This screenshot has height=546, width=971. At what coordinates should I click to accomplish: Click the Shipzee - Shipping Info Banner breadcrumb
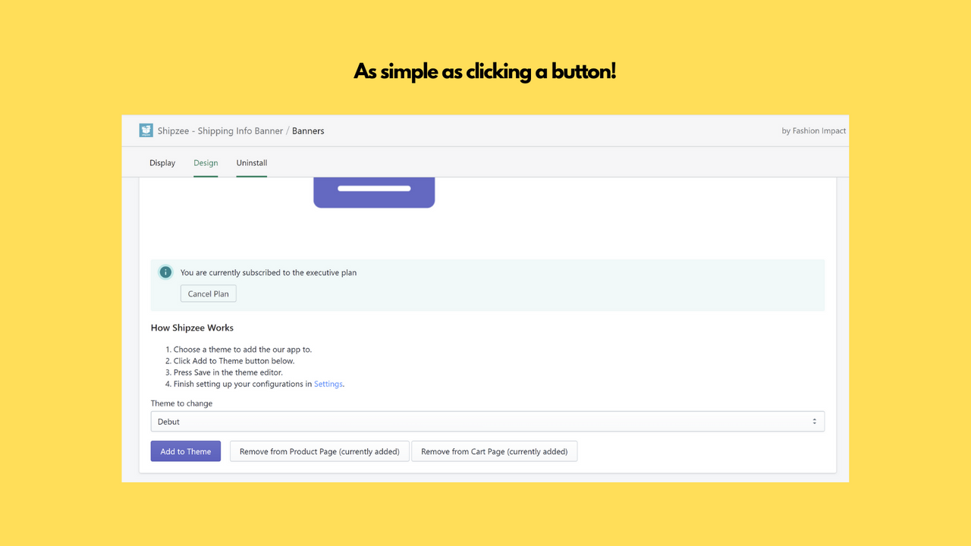[221, 130]
